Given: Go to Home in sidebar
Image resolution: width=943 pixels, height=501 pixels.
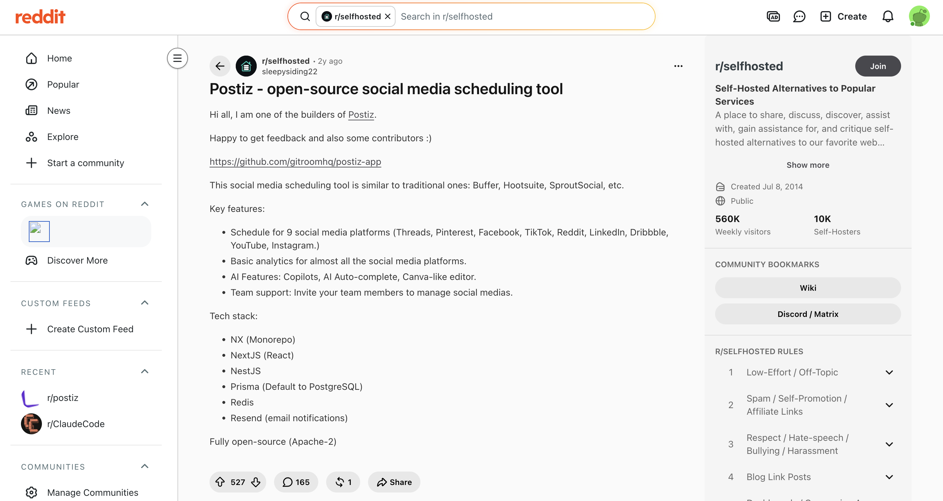Looking at the screenshot, I should (x=86, y=58).
